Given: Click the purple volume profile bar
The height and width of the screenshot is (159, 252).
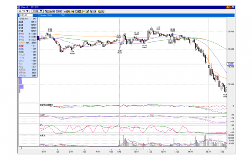Looking at the screenshot, I should tap(21, 87).
